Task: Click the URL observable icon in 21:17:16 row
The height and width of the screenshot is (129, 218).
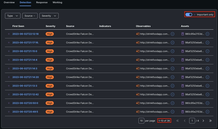Action: (x=138, y=43)
